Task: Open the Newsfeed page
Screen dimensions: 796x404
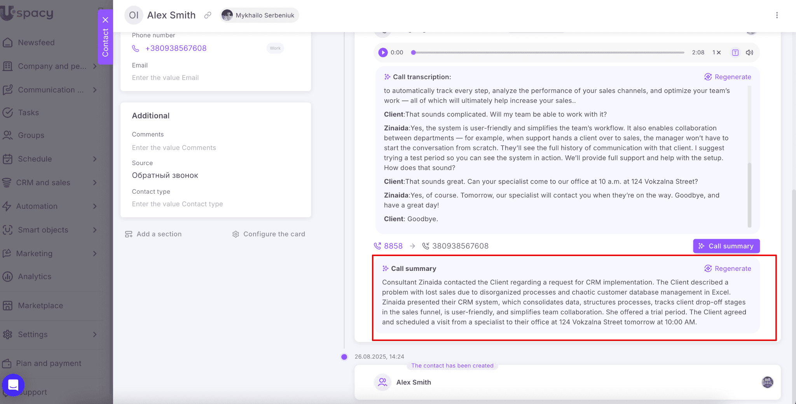Action: (x=36, y=42)
